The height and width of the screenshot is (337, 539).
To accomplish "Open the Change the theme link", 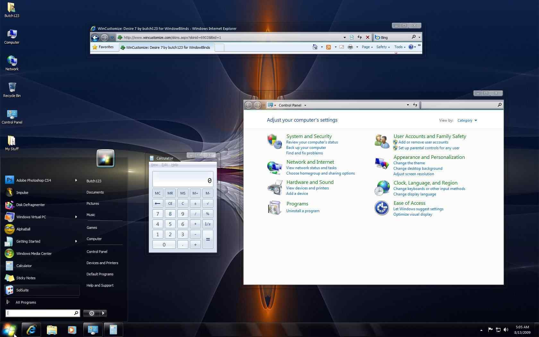I will (409, 163).
